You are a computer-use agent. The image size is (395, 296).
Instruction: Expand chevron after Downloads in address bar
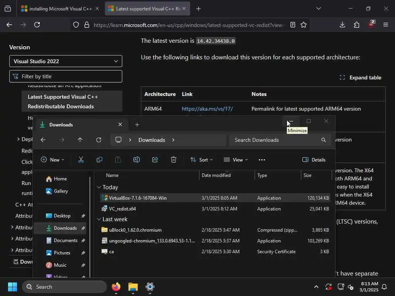[x=173, y=140]
